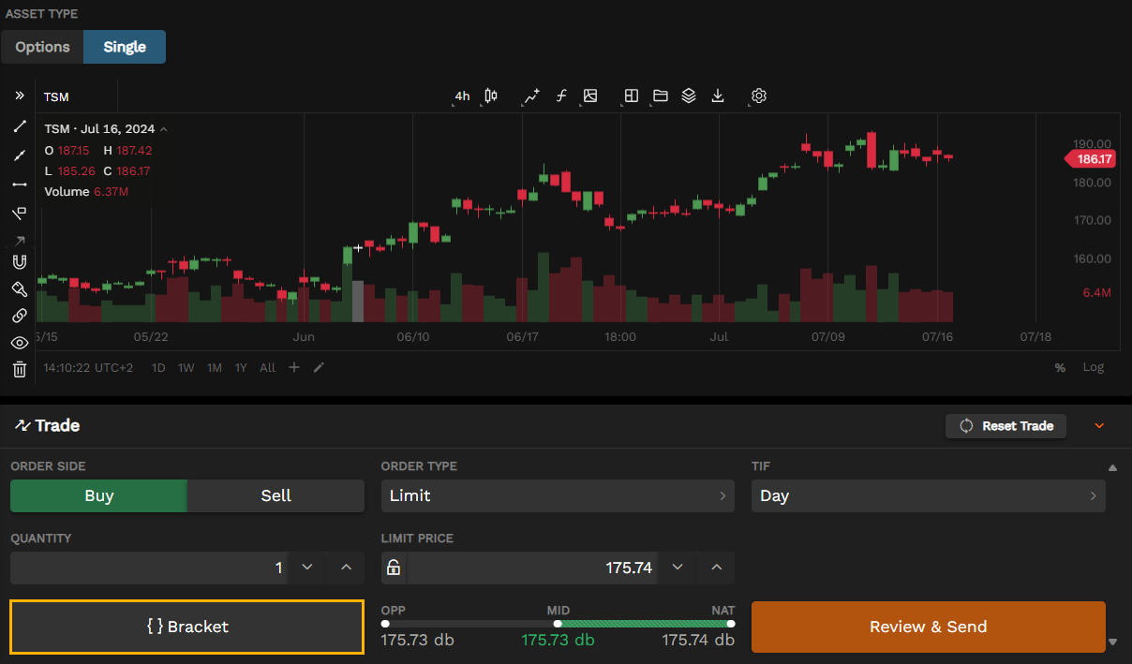Screen dimensions: 1132x664
Task: Click the Bracket button
Action: point(187,627)
